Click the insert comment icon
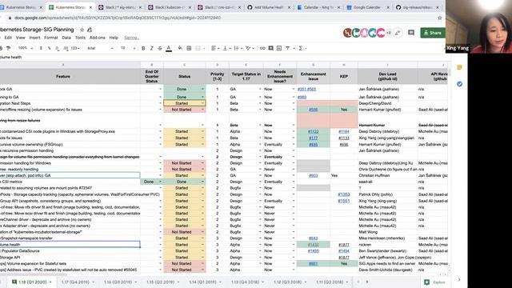 [x=270, y=48]
